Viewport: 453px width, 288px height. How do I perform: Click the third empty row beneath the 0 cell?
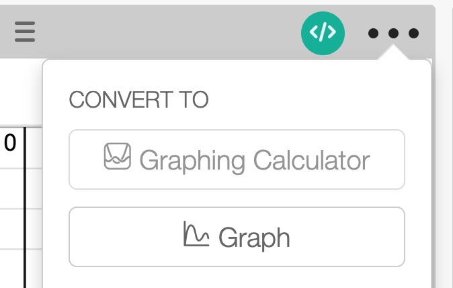(x=11, y=269)
